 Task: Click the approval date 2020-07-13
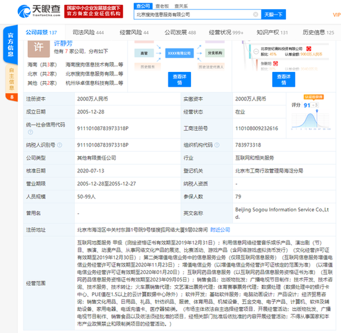pyautogui.click(x=91, y=171)
